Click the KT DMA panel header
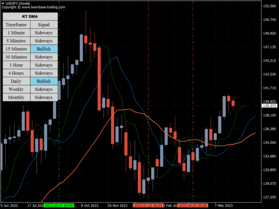This screenshot has width=279, height=209. pyautogui.click(x=30, y=17)
